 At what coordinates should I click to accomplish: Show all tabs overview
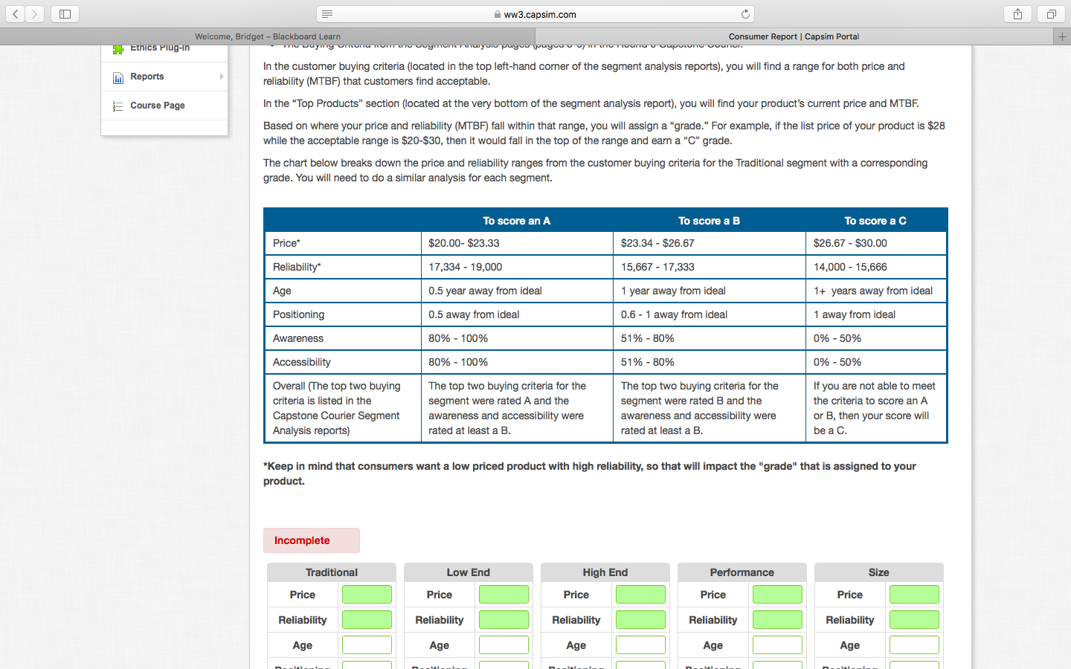tap(1052, 14)
